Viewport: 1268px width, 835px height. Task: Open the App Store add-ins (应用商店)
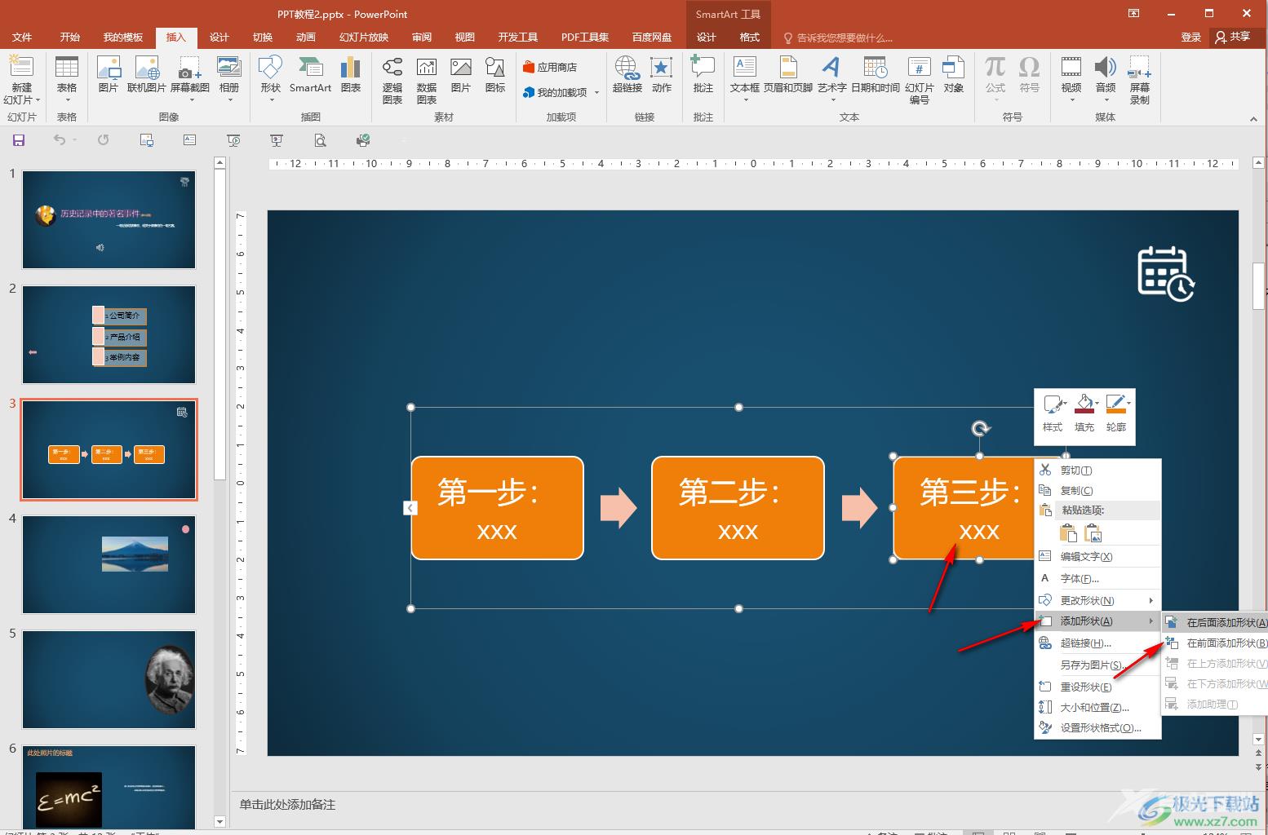pyautogui.click(x=550, y=67)
